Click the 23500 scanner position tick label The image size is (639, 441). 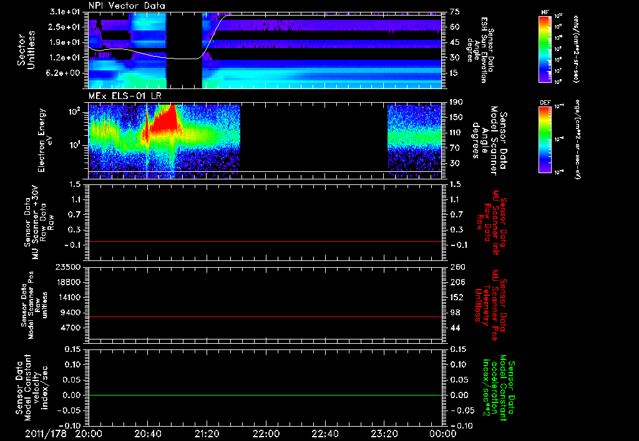69,267
